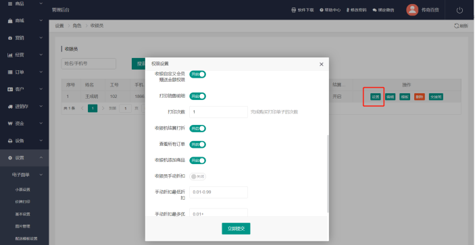Enable the 收银员手动折扣 switch
The image size is (475, 245).
coord(198,176)
